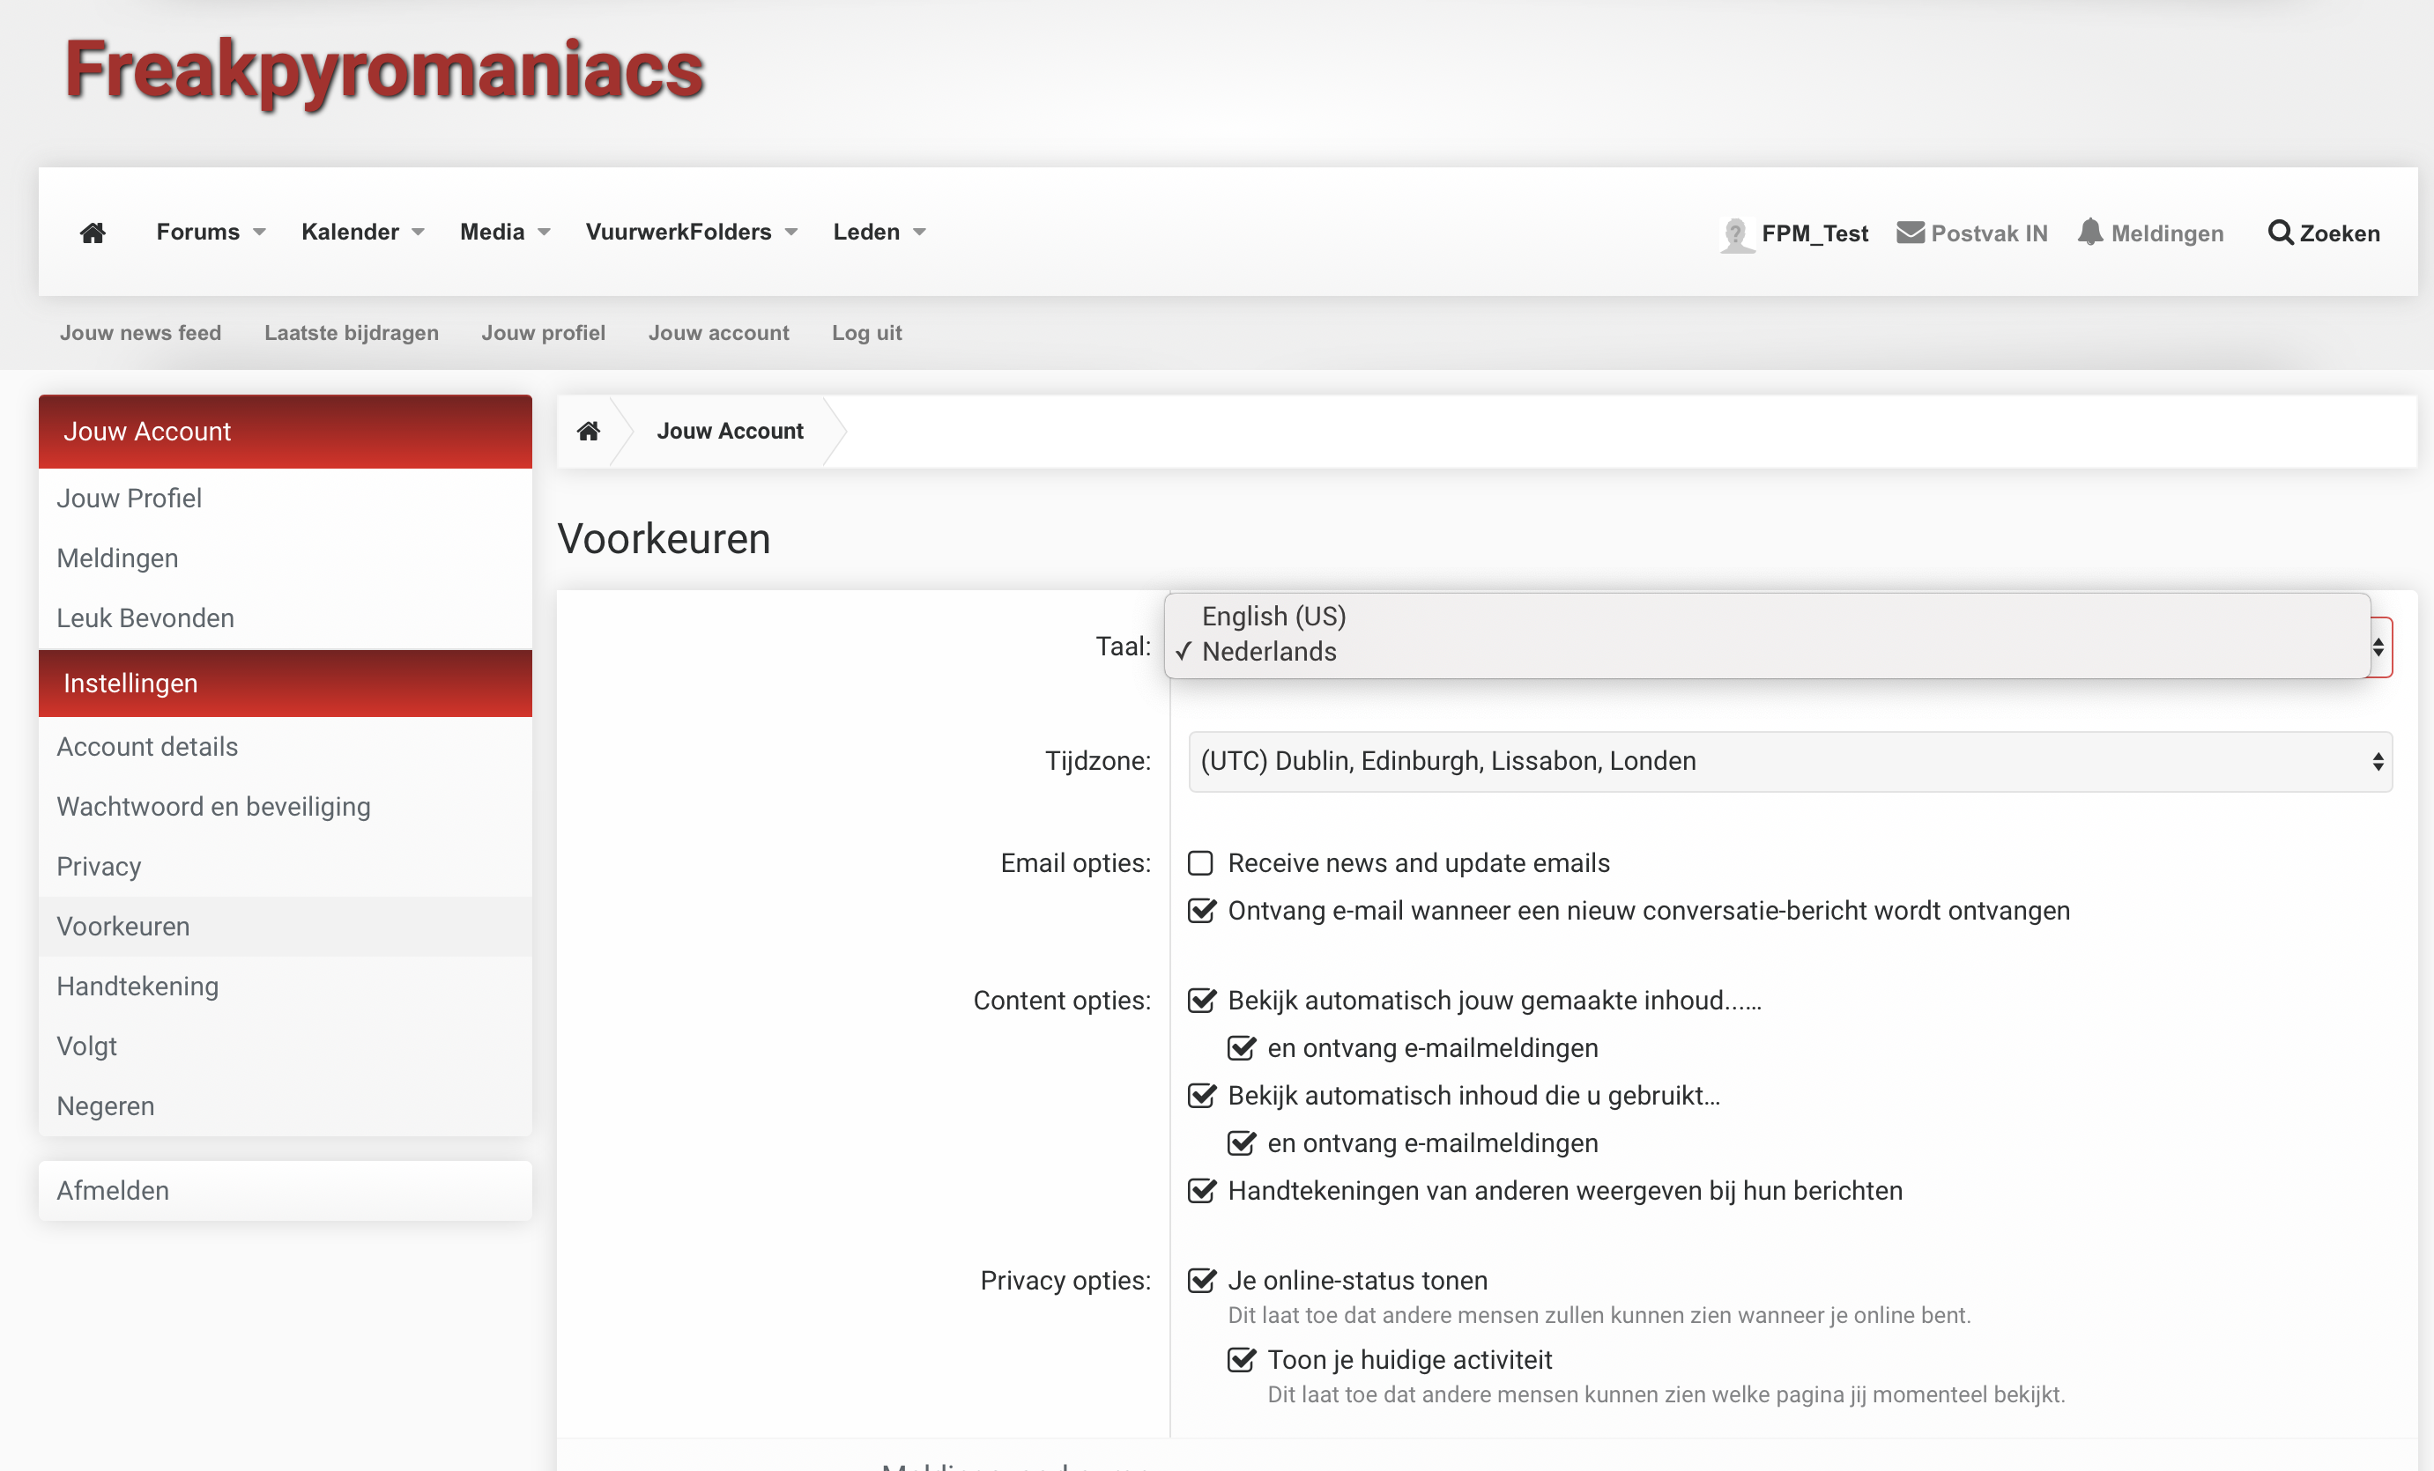Open Laatste bijdragen
Viewport: 2434px width, 1471px height.
click(351, 333)
